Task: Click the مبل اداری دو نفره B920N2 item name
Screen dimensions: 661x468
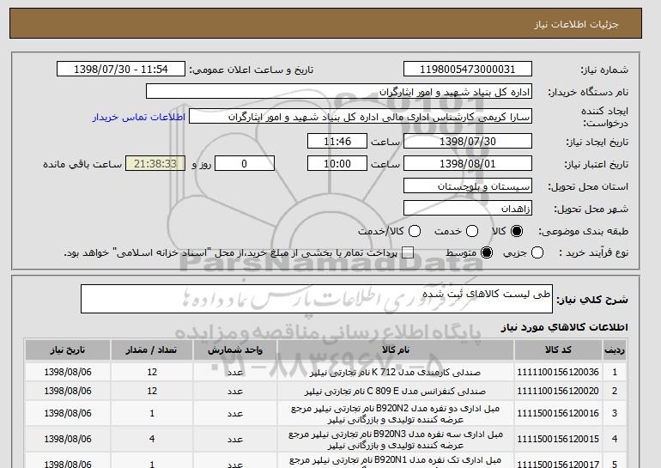Action: pos(396,414)
